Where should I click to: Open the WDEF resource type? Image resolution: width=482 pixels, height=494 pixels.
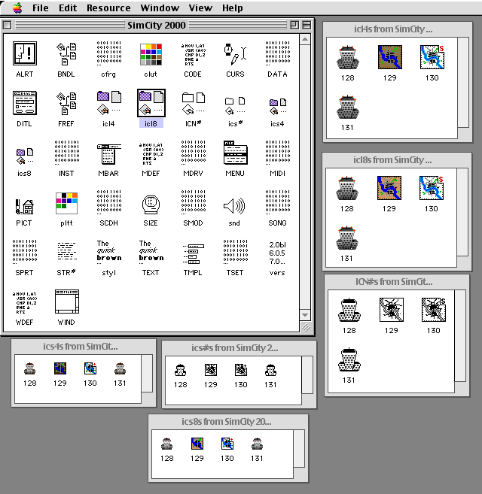click(25, 302)
